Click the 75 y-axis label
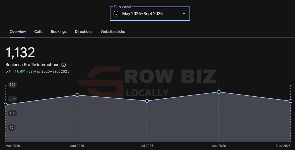 point(12,128)
